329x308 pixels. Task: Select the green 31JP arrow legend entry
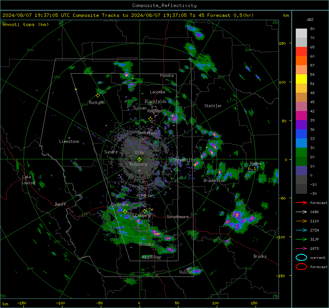tap(301, 239)
